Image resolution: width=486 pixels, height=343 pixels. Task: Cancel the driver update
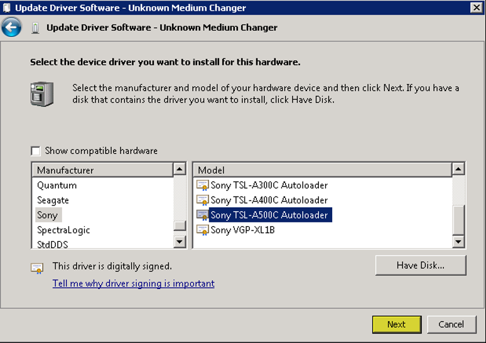coord(451,324)
